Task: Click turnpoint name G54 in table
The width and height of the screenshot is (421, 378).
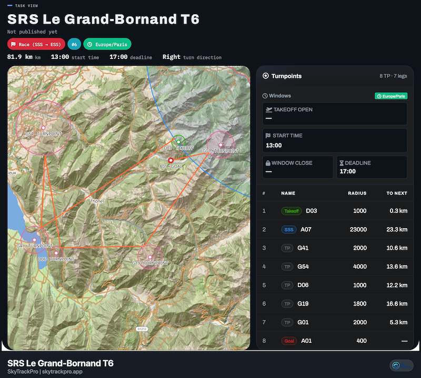Action: (x=303, y=267)
